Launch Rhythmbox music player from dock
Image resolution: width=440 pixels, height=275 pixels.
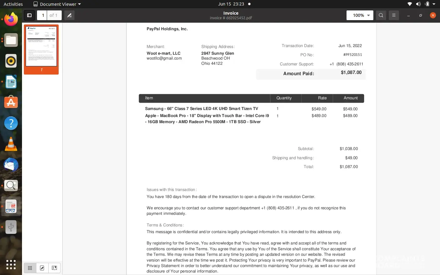click(x=11, y=61)
